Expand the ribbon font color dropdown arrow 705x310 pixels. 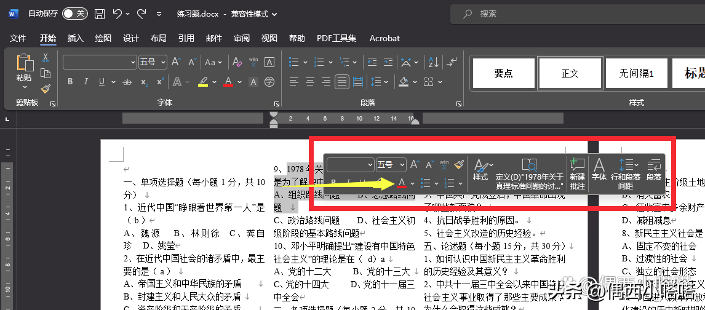240,82
